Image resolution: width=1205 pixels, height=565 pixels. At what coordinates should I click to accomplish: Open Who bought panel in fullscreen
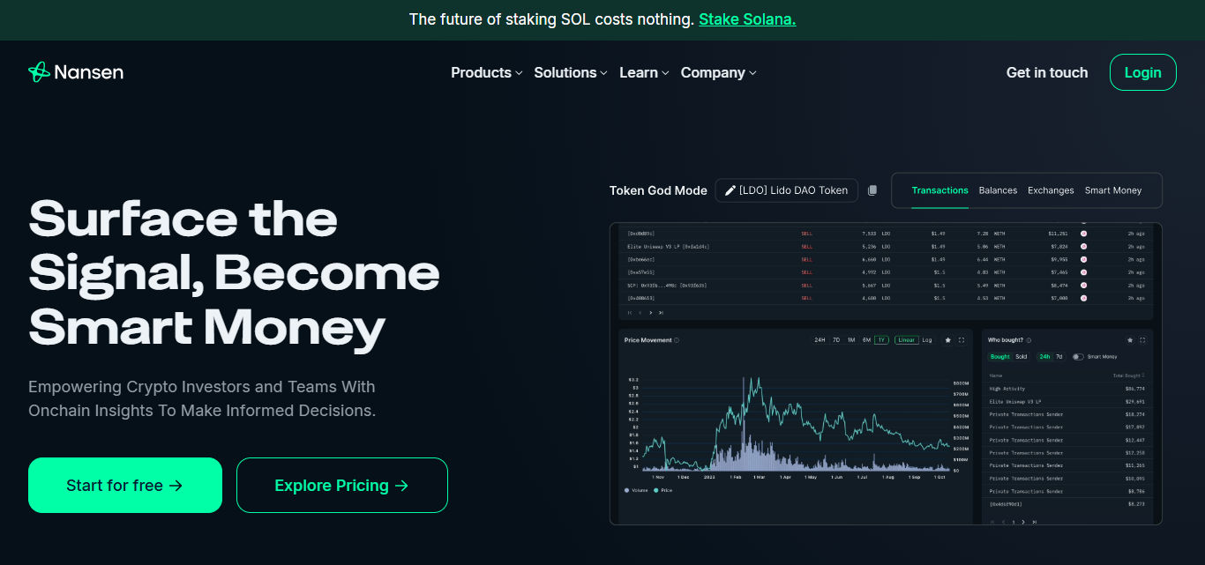(x=1142, y=340)
